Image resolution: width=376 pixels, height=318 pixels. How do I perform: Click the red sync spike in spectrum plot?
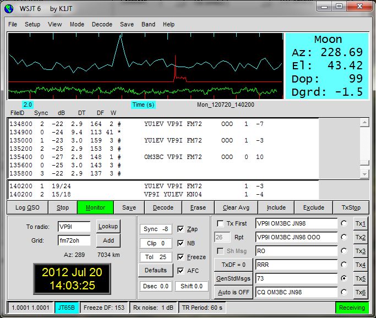click(176, 67)
